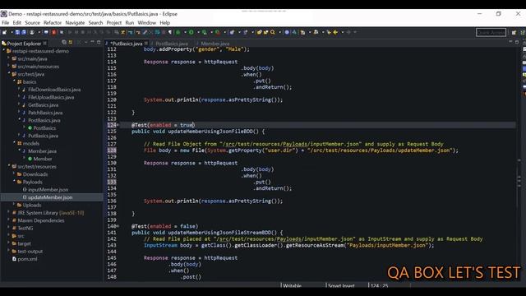Click the New file toolbar icon
Image resolution: width=526 pixels, height=296 pixels.
(x=4, y=32)
